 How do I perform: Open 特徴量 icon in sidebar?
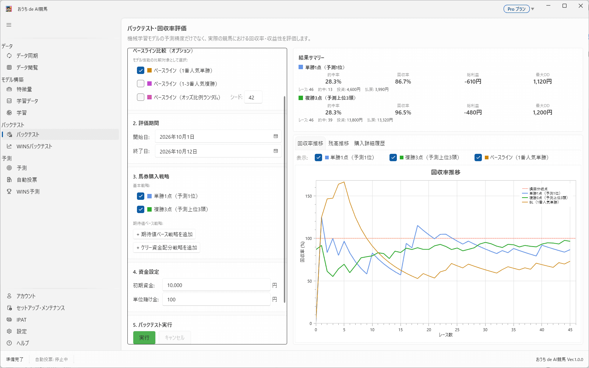pos(9,89)
